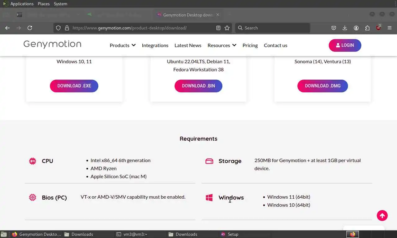The image size is (397, 238).
Task: Go to the Genymotion logo homepage
Action: 52,44
